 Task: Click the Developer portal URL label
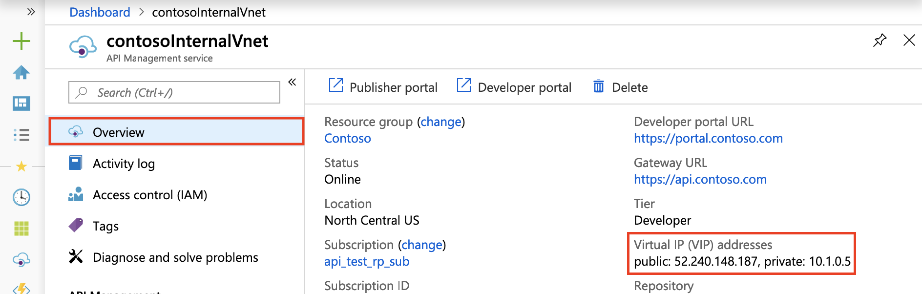pos(693,122)
